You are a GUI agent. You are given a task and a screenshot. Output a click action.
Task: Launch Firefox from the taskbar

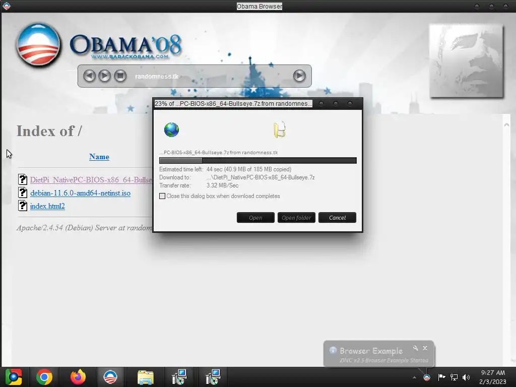coord(78,377)
